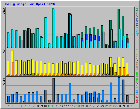Click day 22 on the x-axis
This screenshot has width=140, height=109.
point(94,106)
